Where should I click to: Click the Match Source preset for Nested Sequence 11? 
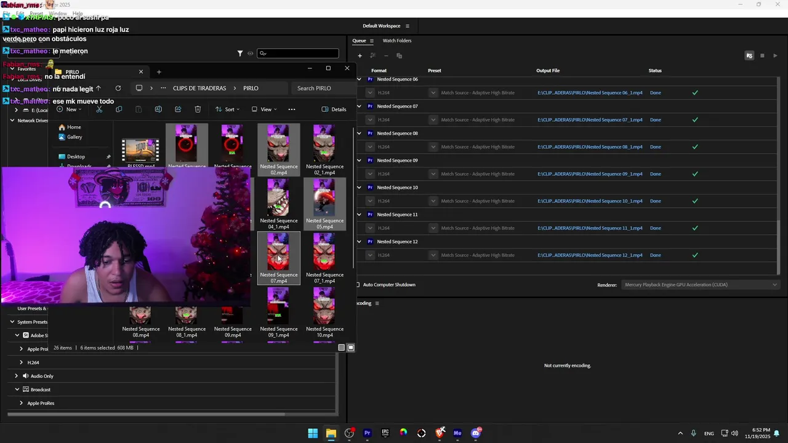pos(478,228)
